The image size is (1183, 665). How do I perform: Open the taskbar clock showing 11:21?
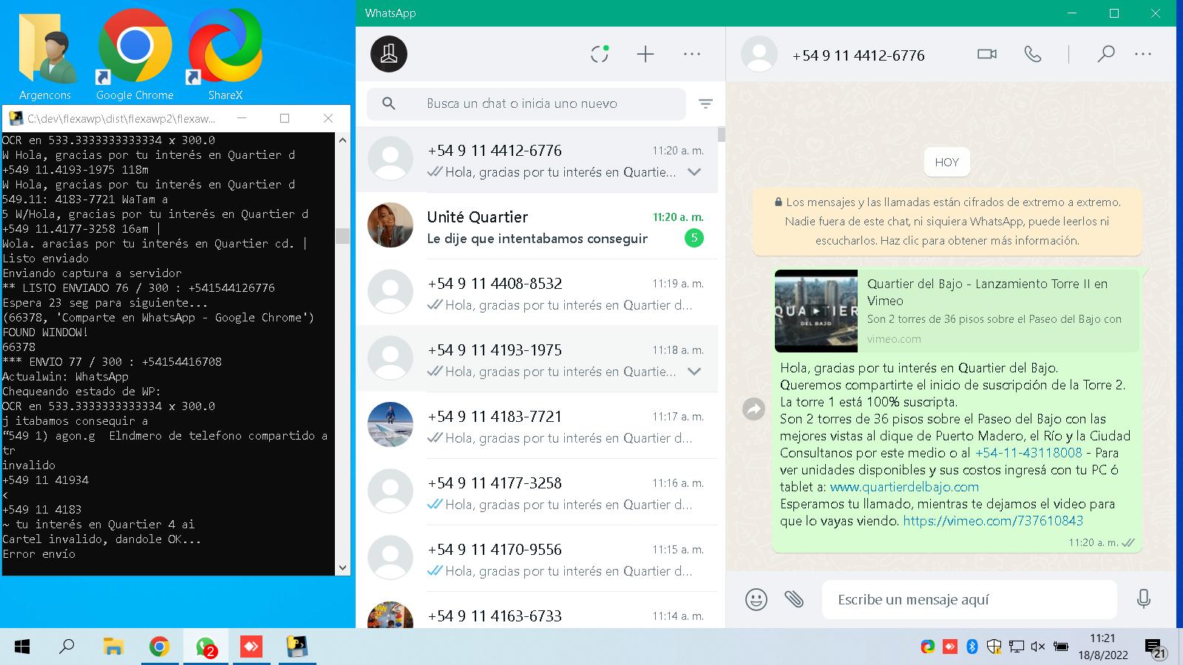pyautogui.click(x=1102, y=647)
